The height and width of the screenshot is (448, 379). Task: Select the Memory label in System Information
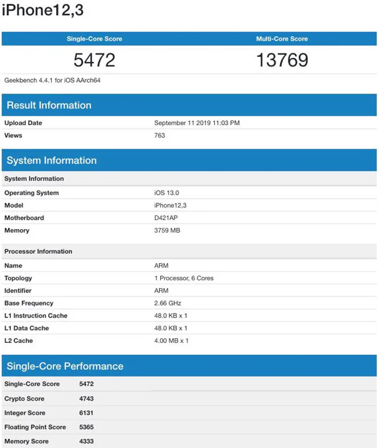pos(17,230)
